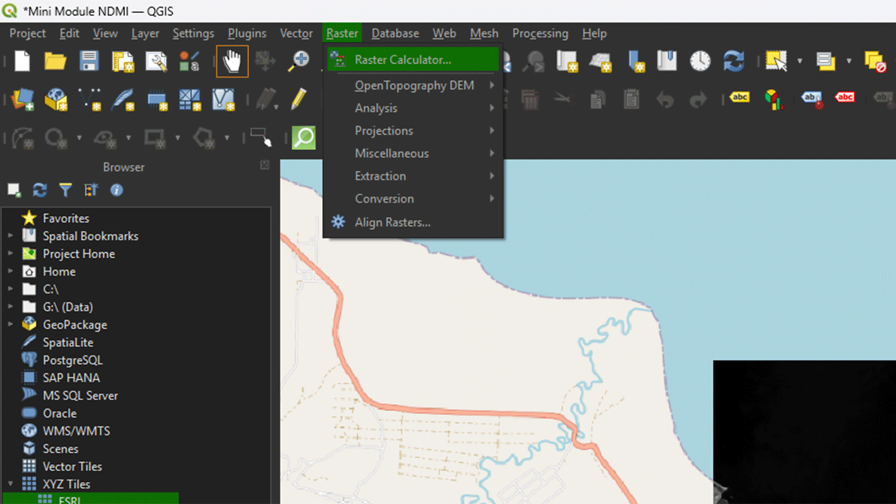Click the Deselect Features icon
This screenshot has width=896, height=504.
click(x=875, y=62)
